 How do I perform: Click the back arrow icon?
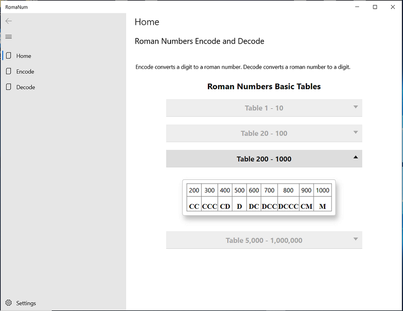pyautogui.click(x=9, y=21)
